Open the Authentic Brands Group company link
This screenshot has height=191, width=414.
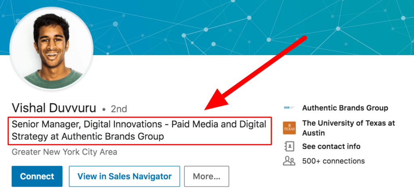(345, 108)
